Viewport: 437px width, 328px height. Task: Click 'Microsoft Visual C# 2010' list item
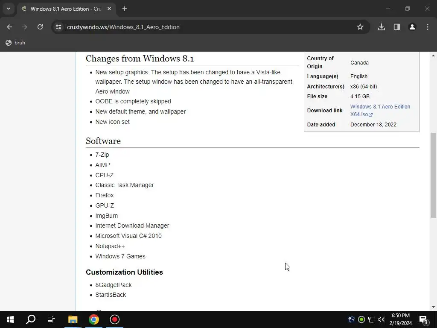click(x=128, y=236)
